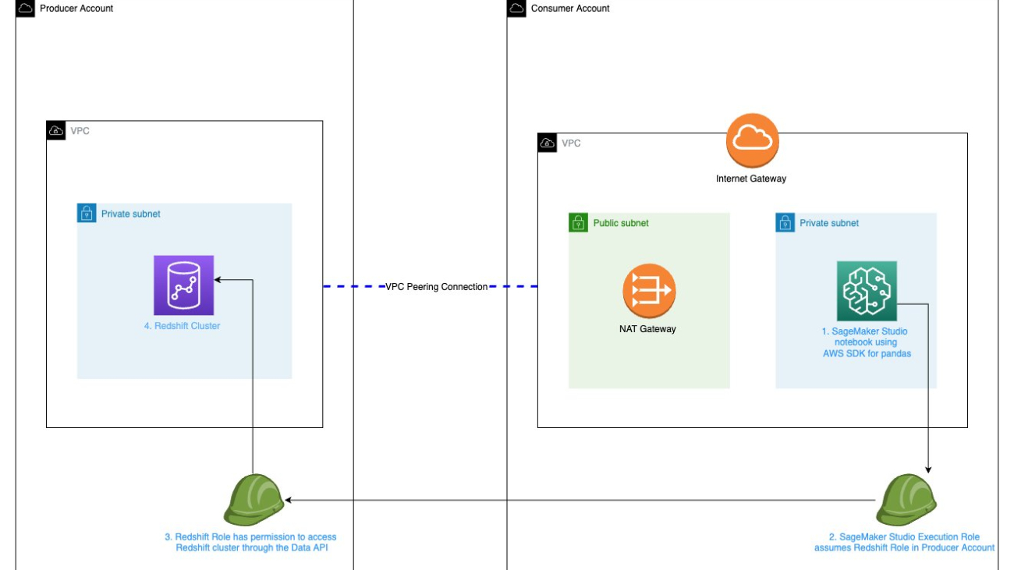Image resolution: width=1014 pixels, height=570 pixels.
Task: Click the "Internet Gateway" caption
Action: click(751, 179)
